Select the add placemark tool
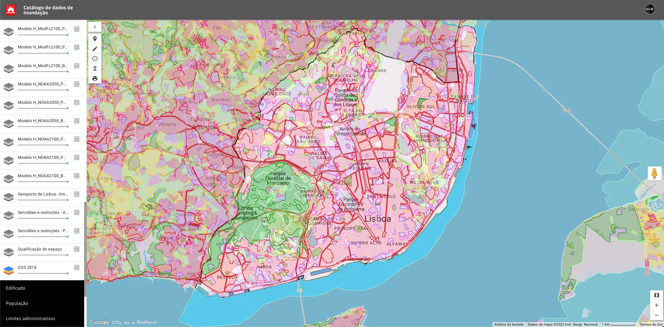 pyautogui.click(x=95, y=38)
